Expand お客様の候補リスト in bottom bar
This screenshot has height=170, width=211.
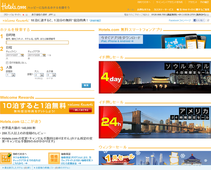click(x=52, y=168)
